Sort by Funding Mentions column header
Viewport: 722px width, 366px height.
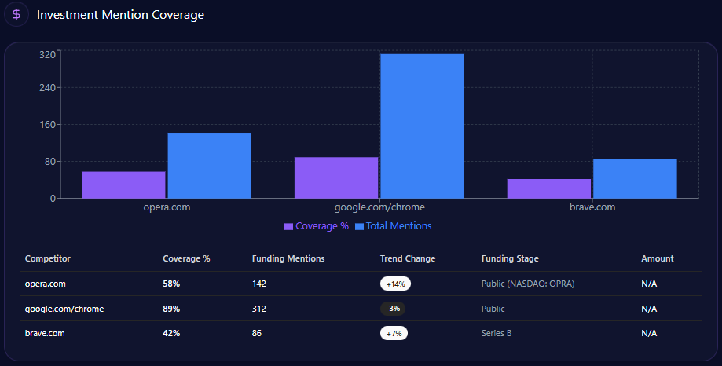point(288,258)
